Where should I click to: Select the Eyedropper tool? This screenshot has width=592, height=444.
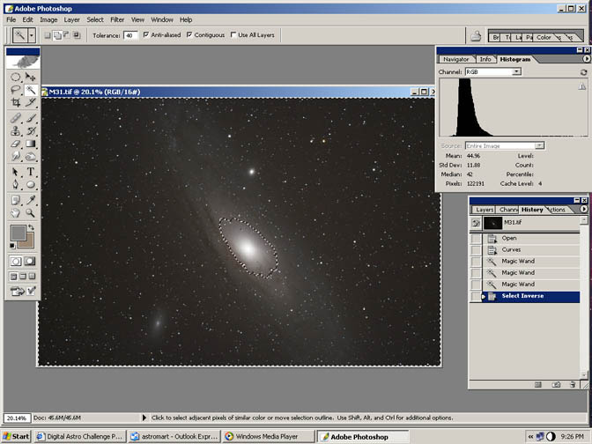coord(31,199)
